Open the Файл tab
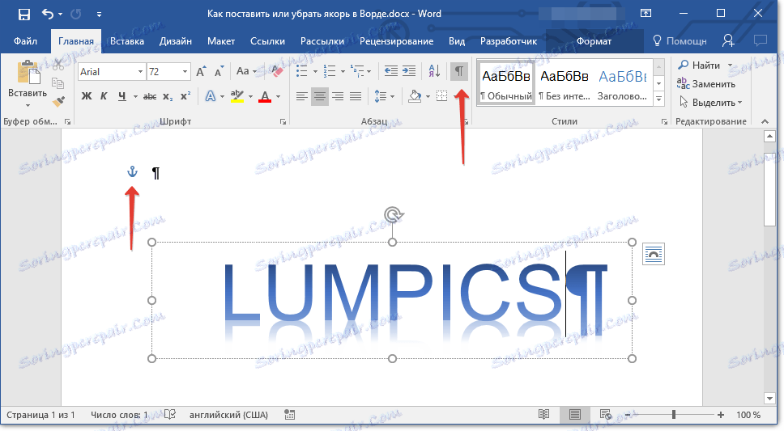Image resolution: width=784 pixels, height=431 pixels. pyautogui.click(x=25, y=41)
